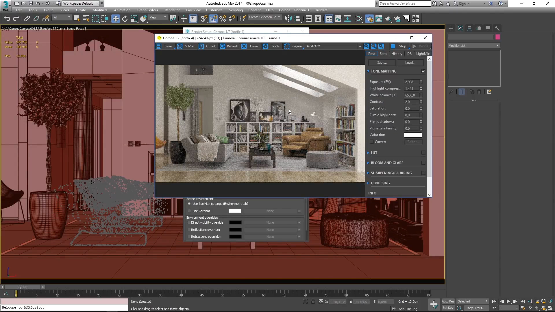Enable the BLOOM AND GLARE effect
555x312 pixels.
click(423, 162)
